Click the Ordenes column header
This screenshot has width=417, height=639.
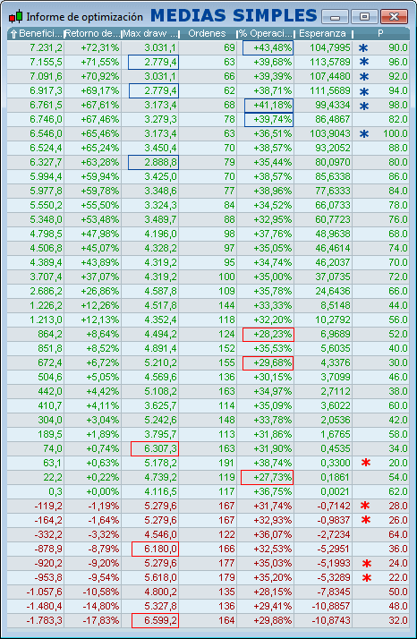(x=207, y=33)
